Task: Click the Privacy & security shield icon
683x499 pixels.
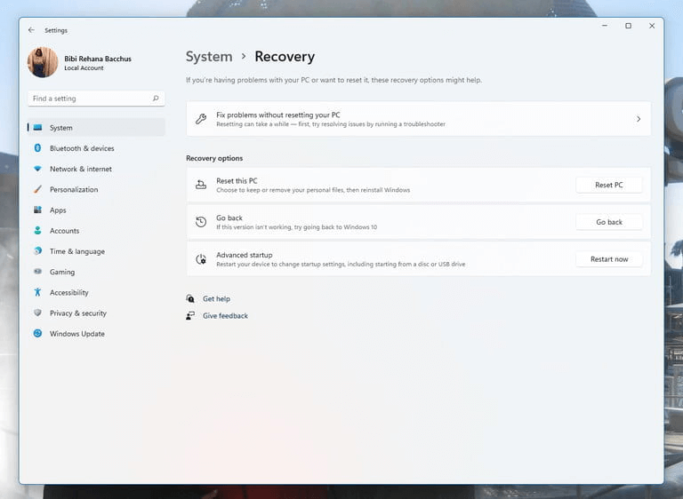Action: click(38, 313)
